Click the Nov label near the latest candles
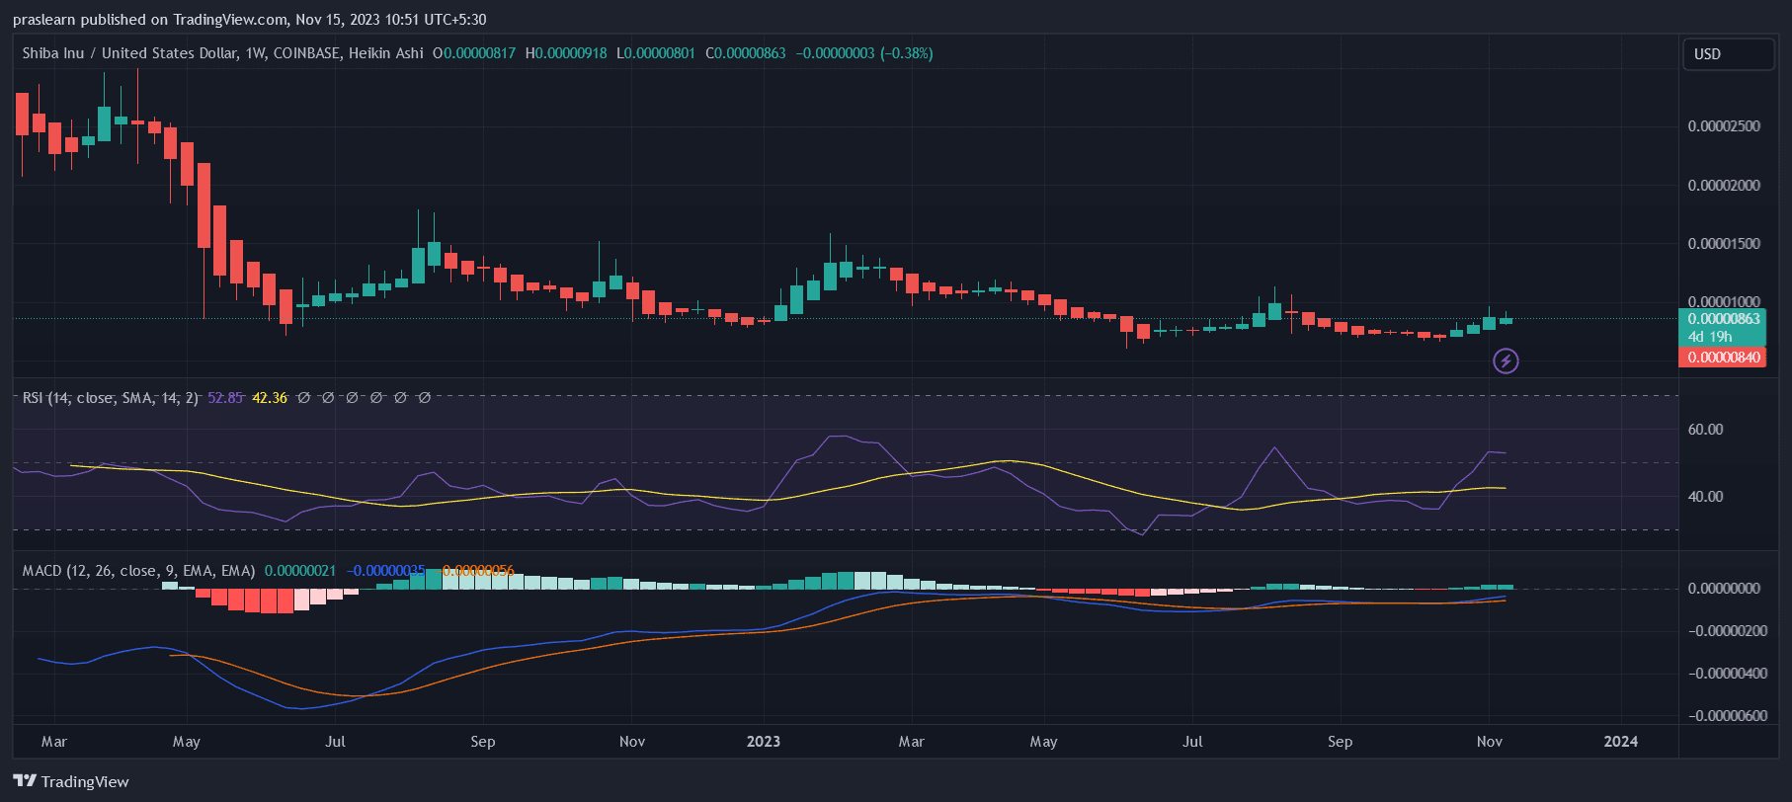This screenshot has width=1792, height=802. point(1489,742)
